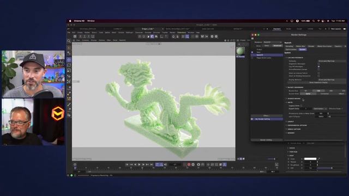
Task: Open macOS Control Center icon
Action: coord(323,21)
